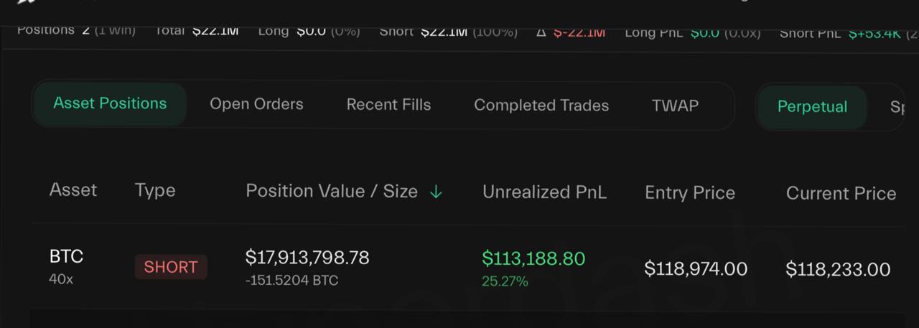Click the BTC asset name in the row
This screenshot has width=919, height=328.
66,256
